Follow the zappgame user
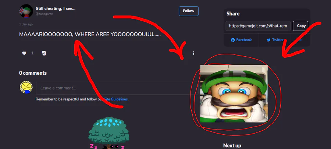This screenshot has width=331, height=149. (189, 11)
